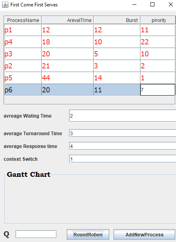Select the p6 process name cell
176x242 pixels.
click(x=23, y=90)
